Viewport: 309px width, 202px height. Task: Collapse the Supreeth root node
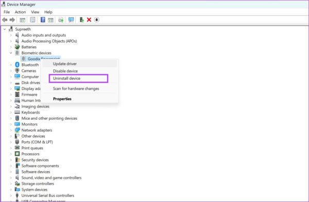click(5, 29)
